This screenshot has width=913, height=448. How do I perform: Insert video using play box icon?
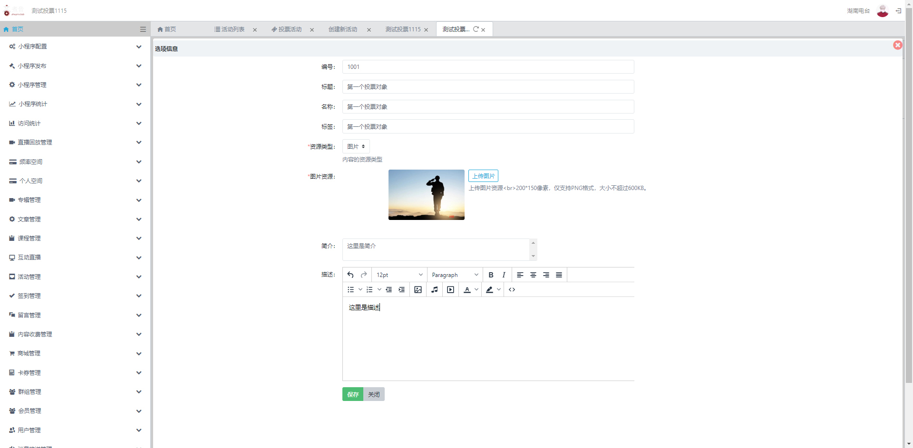pyautogui.click(x=450, y=290)
